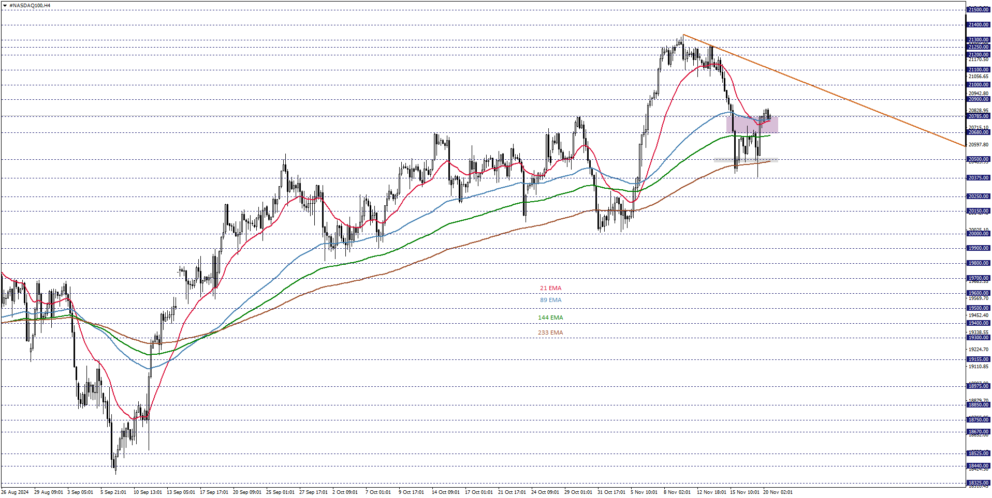The height and width of the screenshot is (498, 992).
Task: Click the 18750.00 price level label
Action: (978, 420)
